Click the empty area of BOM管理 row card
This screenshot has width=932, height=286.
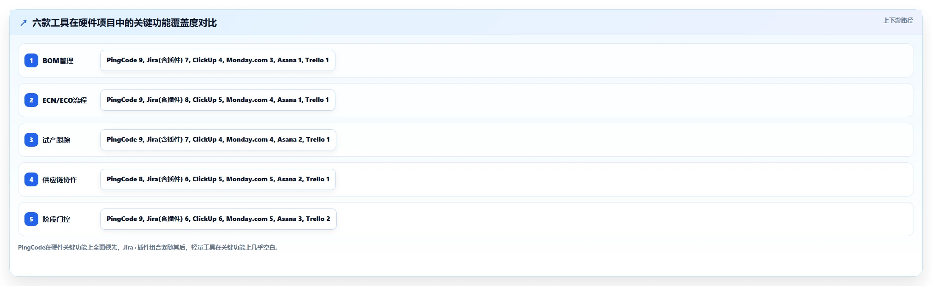[623, 60]
